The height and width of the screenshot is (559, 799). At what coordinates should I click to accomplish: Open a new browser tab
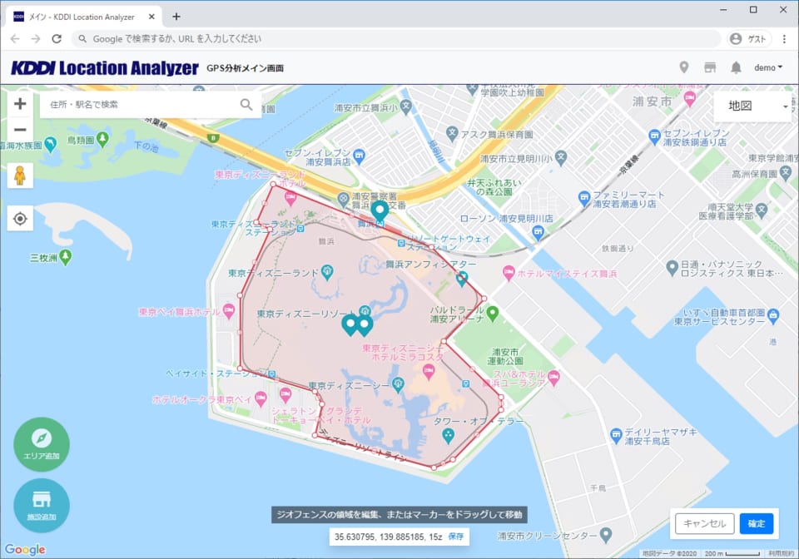click(176, 17)
